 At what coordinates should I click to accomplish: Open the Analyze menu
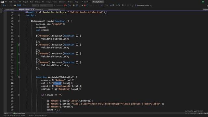[49, 2]
